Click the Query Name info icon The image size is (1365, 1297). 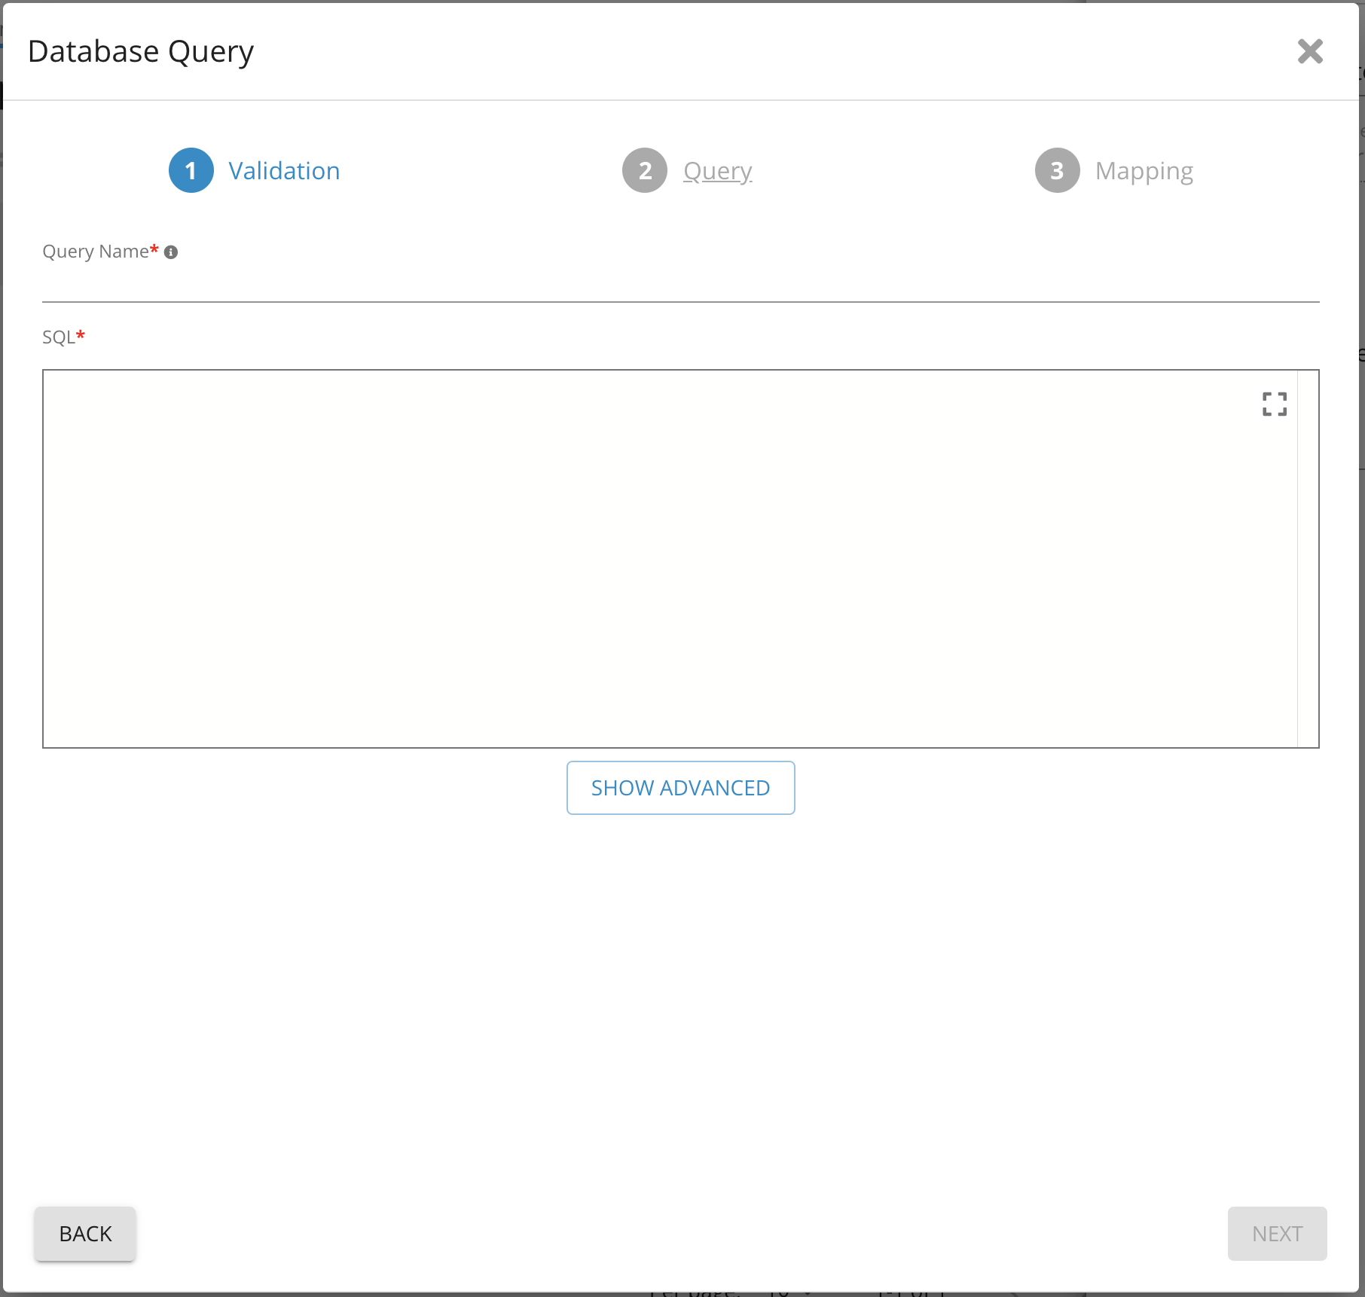pyautogui.click(x=171, y=252)
